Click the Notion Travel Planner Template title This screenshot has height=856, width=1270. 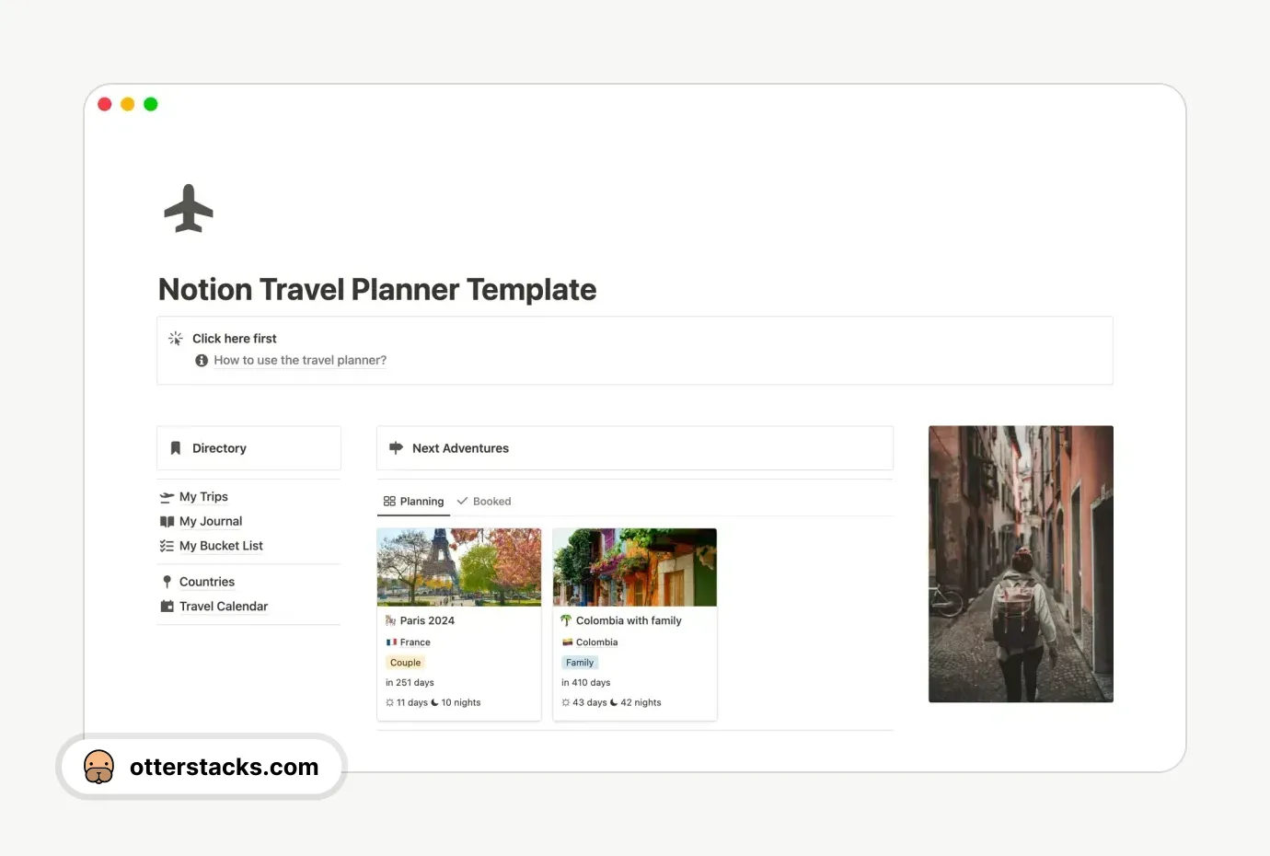click(x=377, y=289)
